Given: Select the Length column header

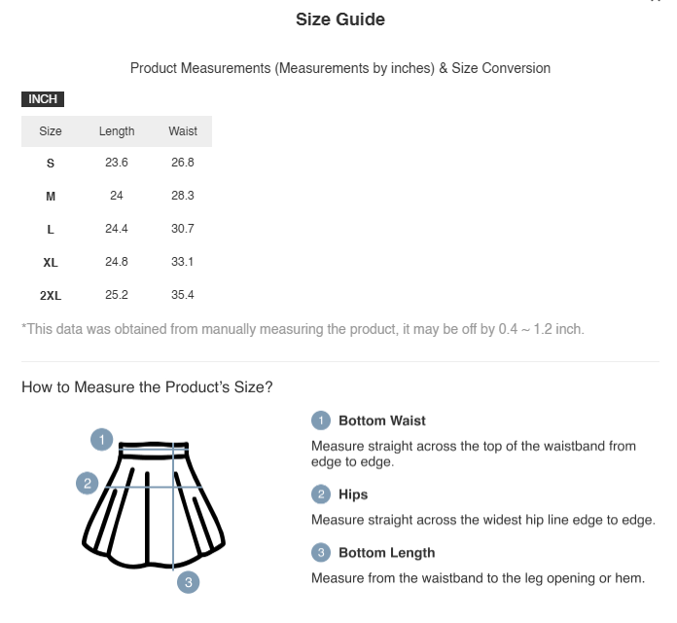Looking at the screenshot, I should click(117, 131).
